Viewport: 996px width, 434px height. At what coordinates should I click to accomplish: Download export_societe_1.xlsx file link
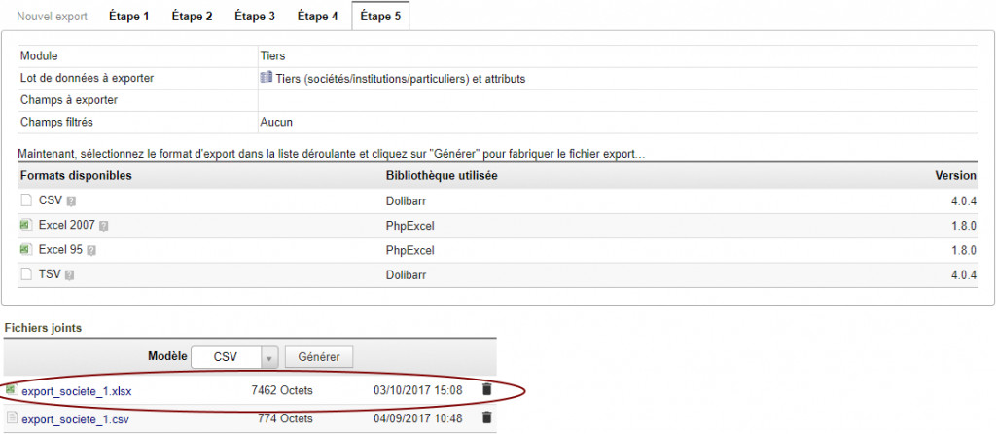coord(77,391)
